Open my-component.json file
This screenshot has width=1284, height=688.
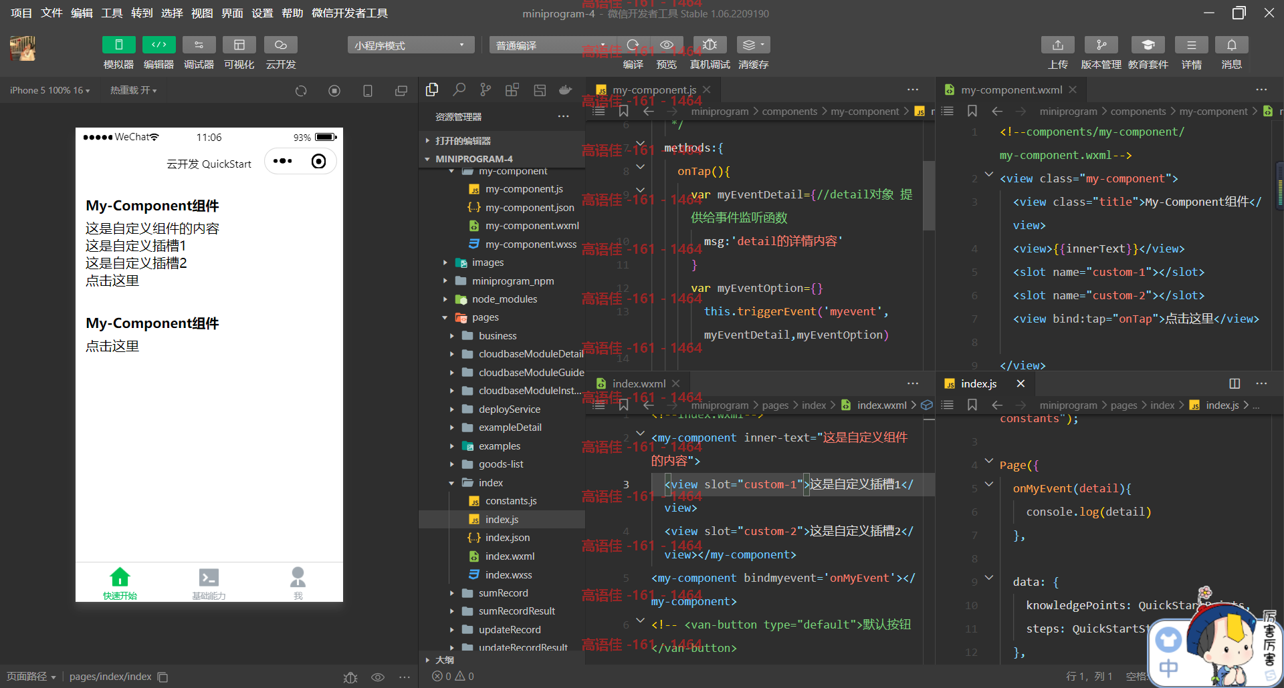(530, 208)
